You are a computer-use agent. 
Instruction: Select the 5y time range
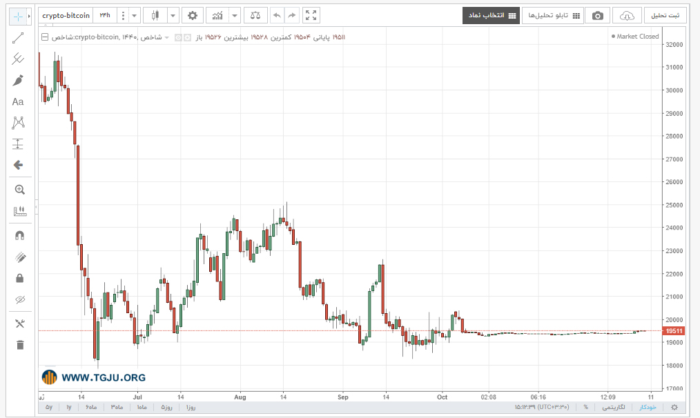click(x=49, y=407)
